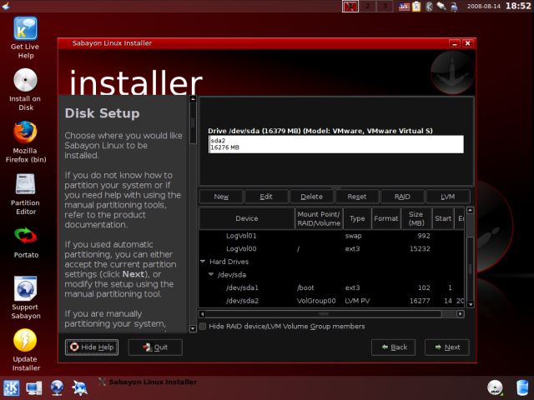Select the LogVol01 swap row
The image size is (534, 400).
[331, 236]
